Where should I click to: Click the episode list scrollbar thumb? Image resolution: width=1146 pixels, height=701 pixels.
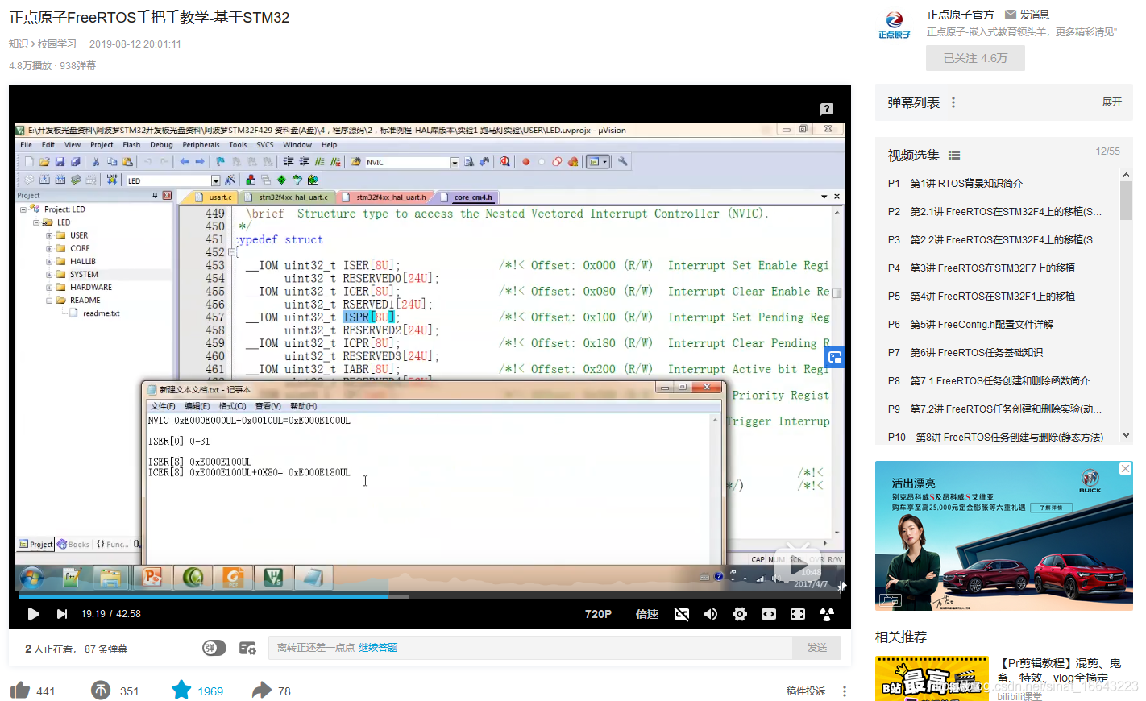click(x=1126, y=200)
